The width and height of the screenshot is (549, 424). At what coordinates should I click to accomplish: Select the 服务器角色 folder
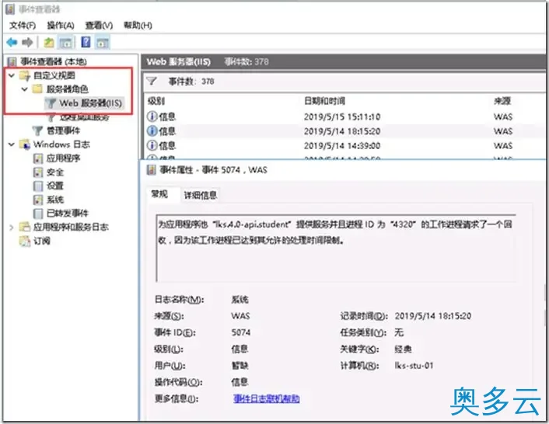pos(67,89)
